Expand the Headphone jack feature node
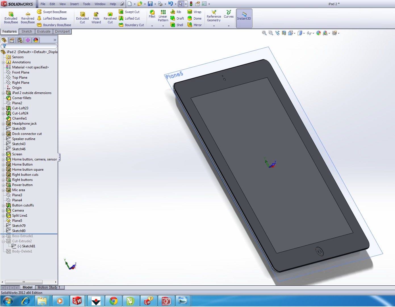This screenshot has height=307, width=395. click(3, 124)
